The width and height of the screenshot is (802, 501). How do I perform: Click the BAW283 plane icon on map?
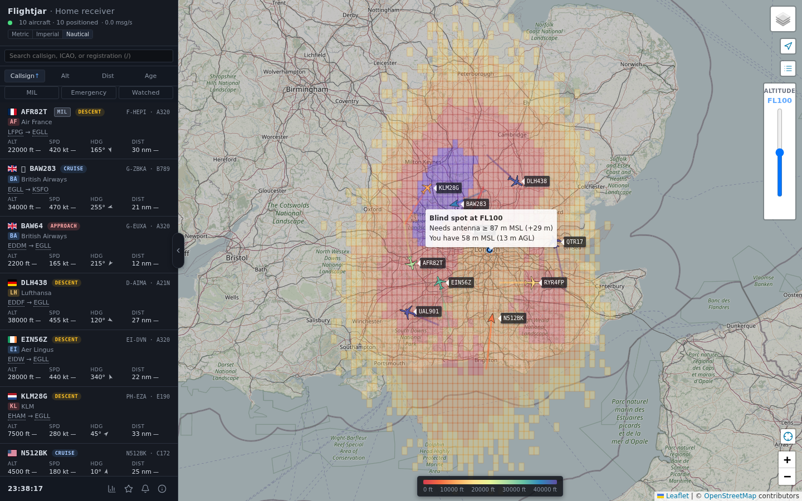point(455,204)
